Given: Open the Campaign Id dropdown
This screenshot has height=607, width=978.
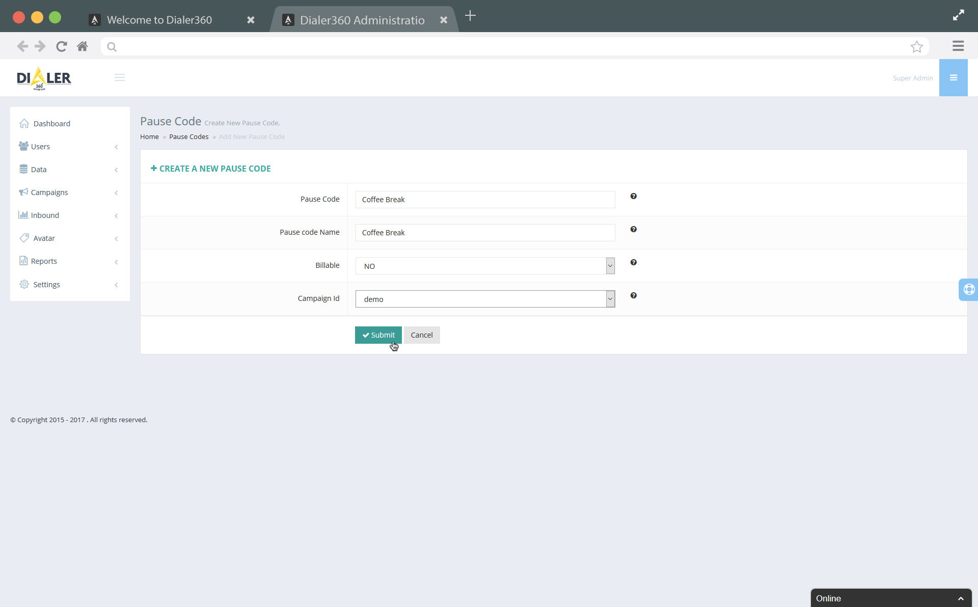Looking at the screenshot, I should 610,299.
